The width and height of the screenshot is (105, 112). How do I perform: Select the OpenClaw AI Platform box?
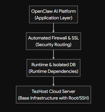(54, 15)
